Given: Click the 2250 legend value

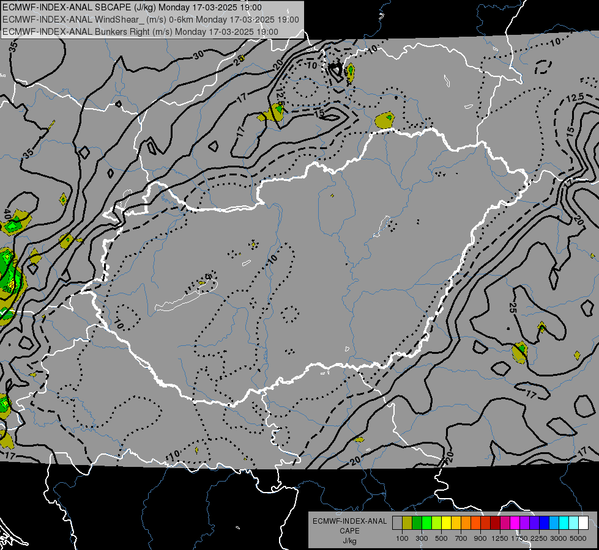Looking at the screenshot, I should coord(539,538).
